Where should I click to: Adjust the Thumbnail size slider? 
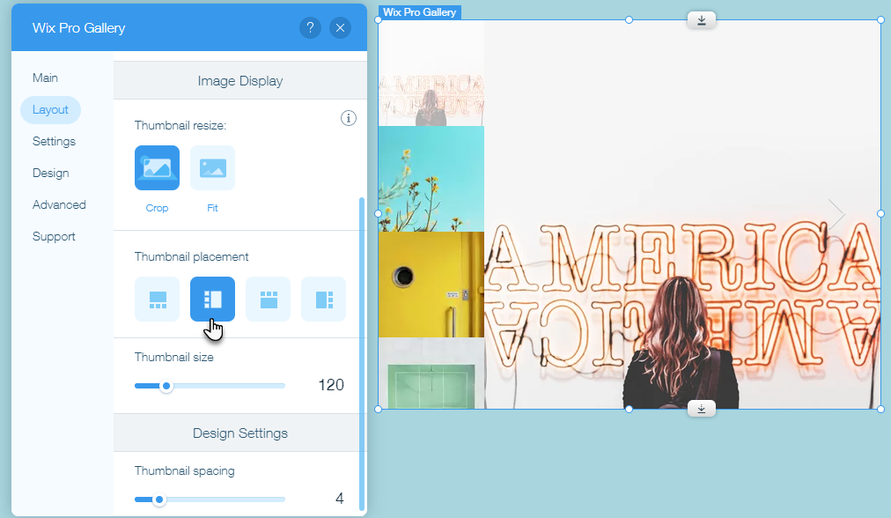(167, 385)
